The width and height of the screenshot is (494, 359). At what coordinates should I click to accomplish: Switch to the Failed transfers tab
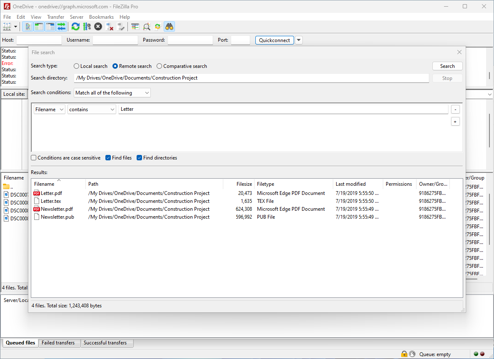[x=59, y=343]
